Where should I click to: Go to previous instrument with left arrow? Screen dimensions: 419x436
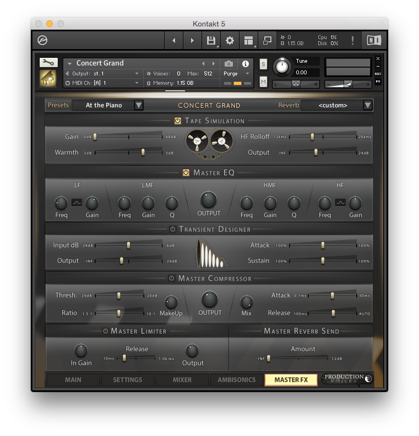[x=174, y=41]
